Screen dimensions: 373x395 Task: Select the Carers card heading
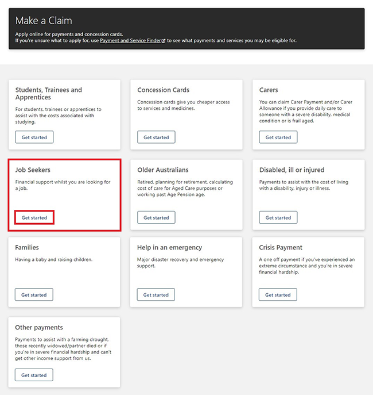pyautogui.click(x=269, y=90)
